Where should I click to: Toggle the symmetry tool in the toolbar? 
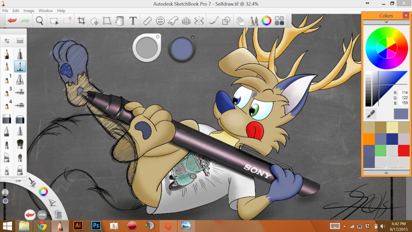[x=199, y=21]
